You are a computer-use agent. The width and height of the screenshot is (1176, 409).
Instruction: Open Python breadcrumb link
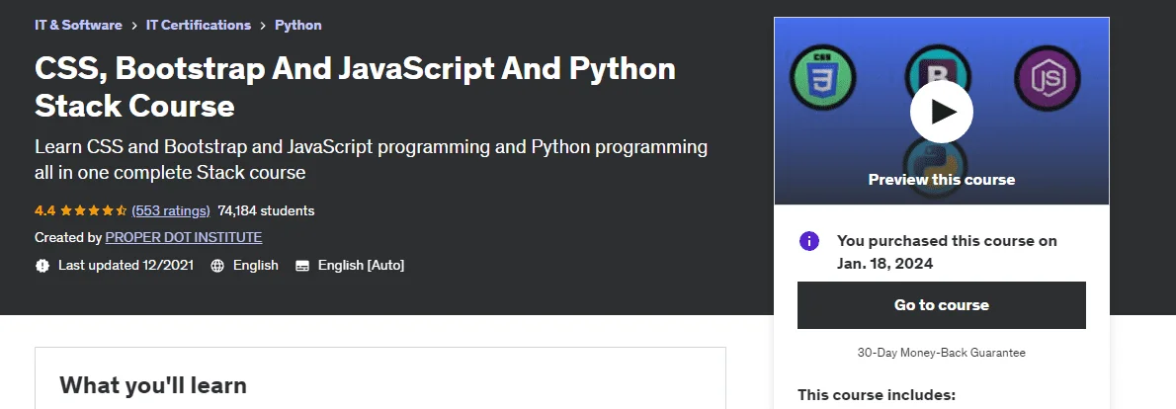click(x=297, y=25)
